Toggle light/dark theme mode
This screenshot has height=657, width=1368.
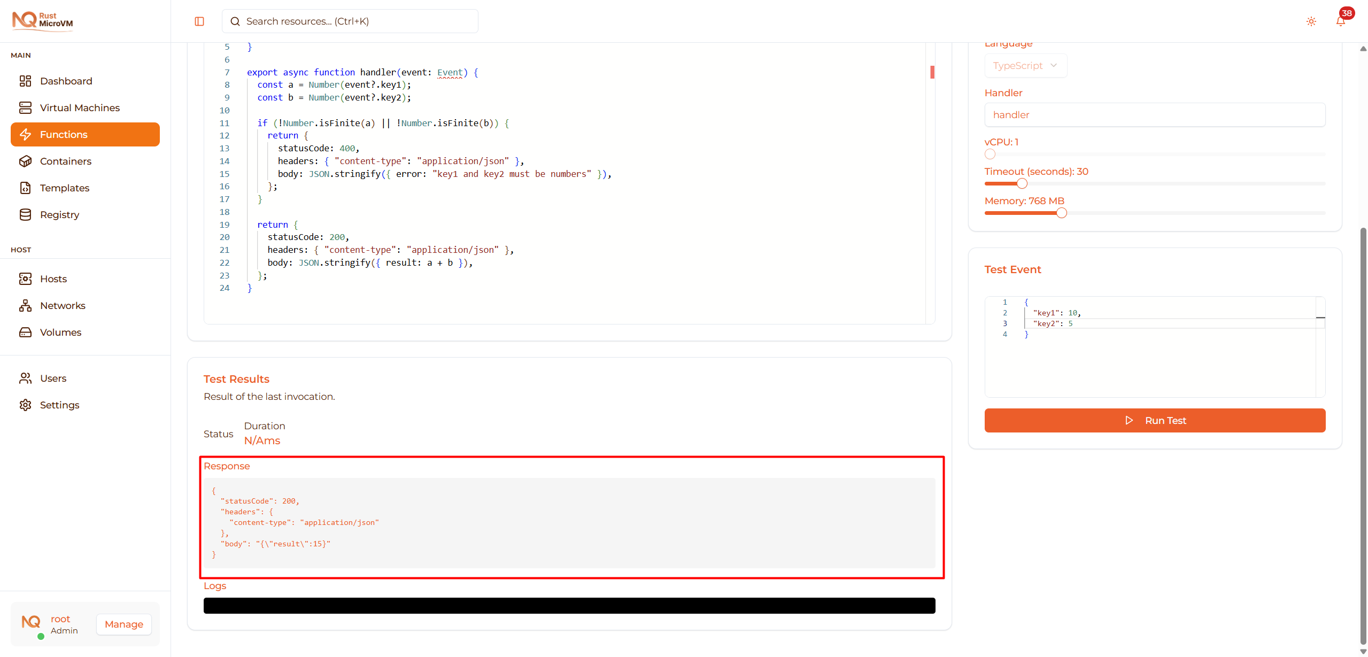(1310, 21)
